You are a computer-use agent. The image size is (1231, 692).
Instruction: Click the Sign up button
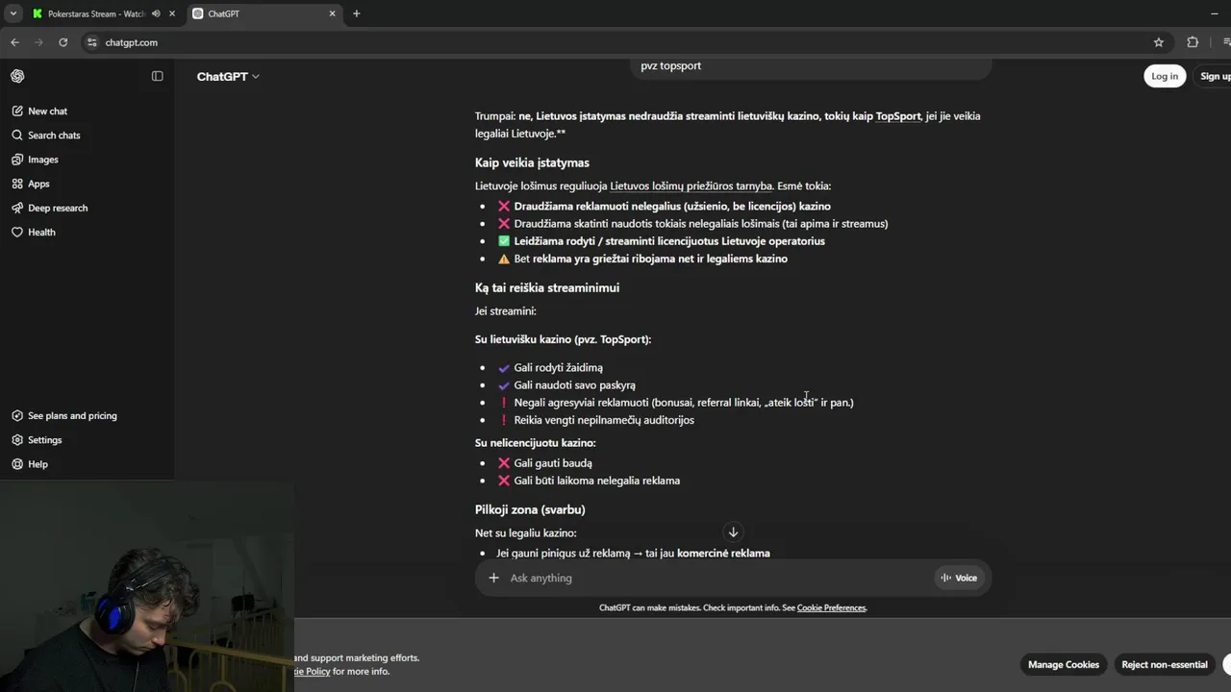tap(1214, 76)
